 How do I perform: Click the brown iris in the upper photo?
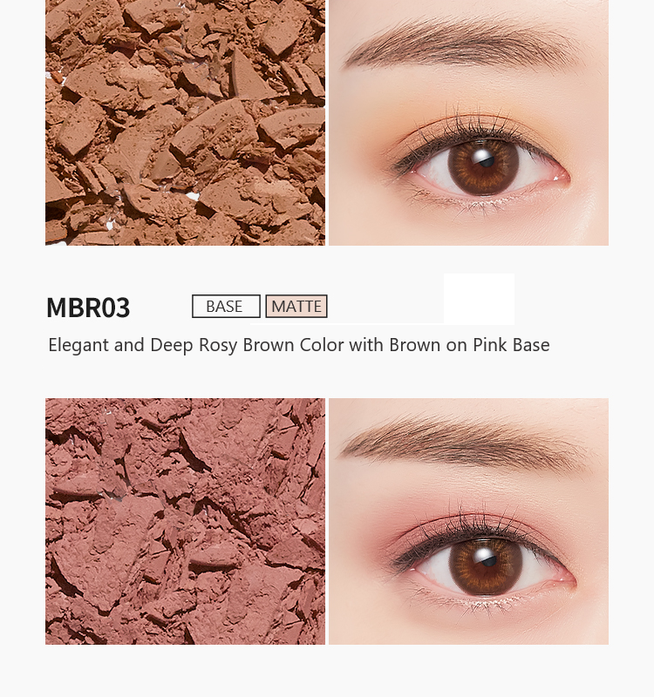coord(483,167)
